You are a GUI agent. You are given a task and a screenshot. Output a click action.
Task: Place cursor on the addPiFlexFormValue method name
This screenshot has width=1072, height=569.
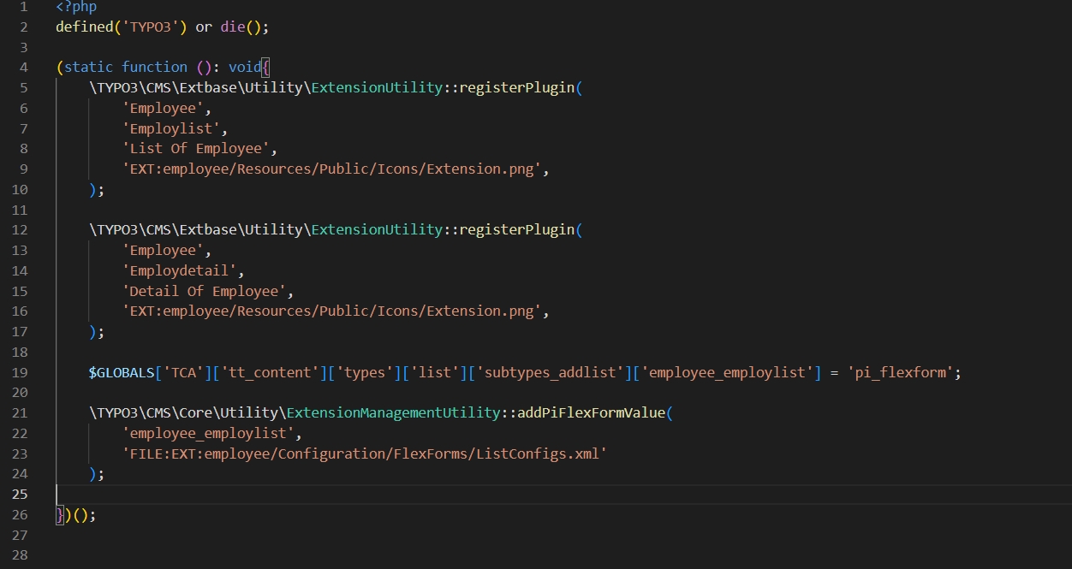[590, 412]
